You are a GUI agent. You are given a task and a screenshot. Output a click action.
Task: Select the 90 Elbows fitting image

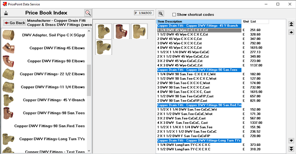8,61
